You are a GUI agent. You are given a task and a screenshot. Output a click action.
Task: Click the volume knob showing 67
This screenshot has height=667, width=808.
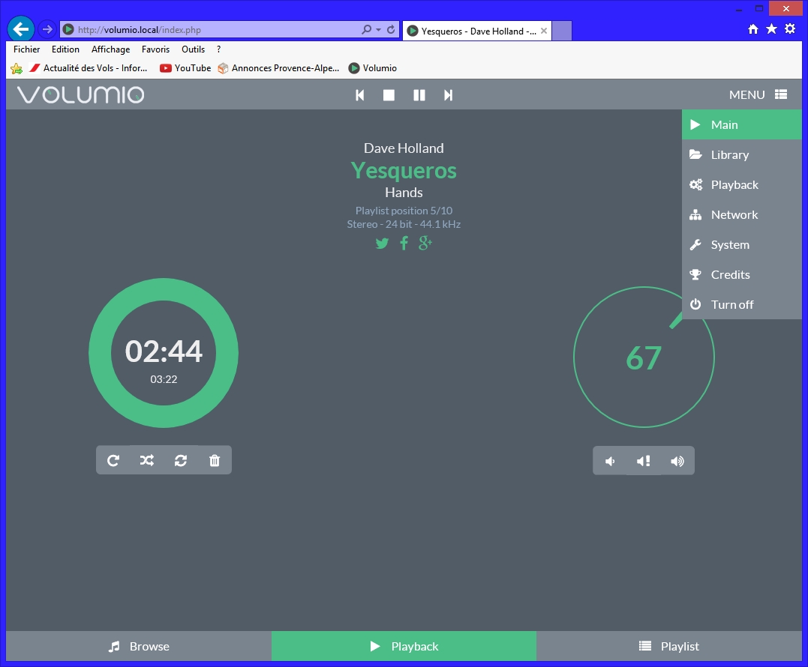644,357
